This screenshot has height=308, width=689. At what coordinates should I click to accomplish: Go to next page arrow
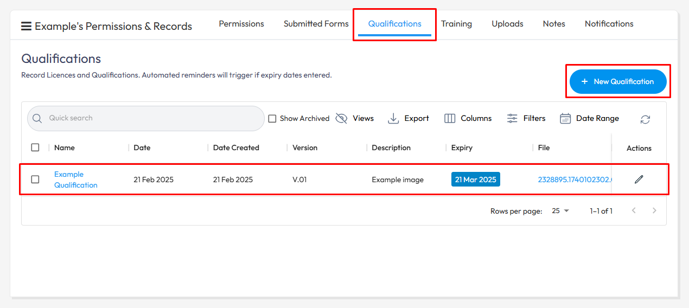click(x=654, y=210)
